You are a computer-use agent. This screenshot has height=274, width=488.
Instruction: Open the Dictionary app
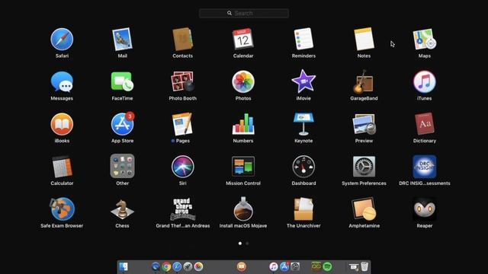coord(425,124)
